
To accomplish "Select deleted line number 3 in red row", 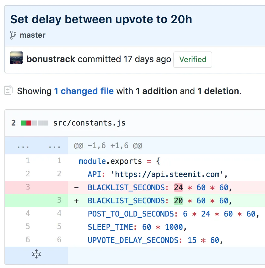I will pos(28,187).
